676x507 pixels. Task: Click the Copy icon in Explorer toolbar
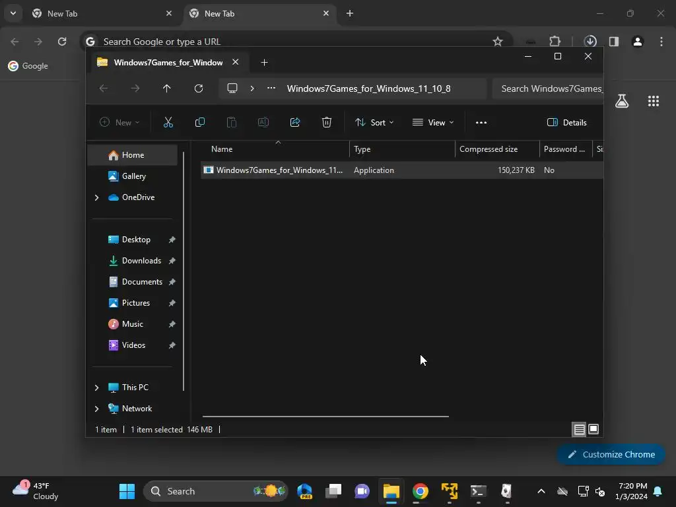pyautogui.click(x=199, y=122)
